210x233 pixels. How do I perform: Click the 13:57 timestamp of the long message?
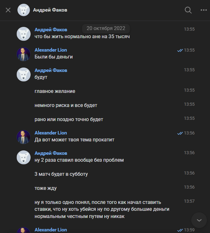(x=189, y=201)
